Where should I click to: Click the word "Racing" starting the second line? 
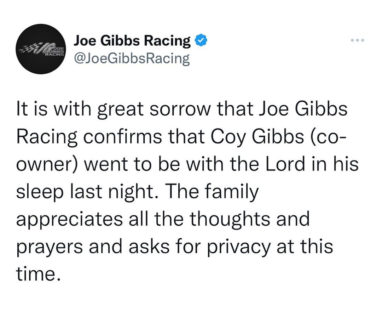click(x=47, y=137)
